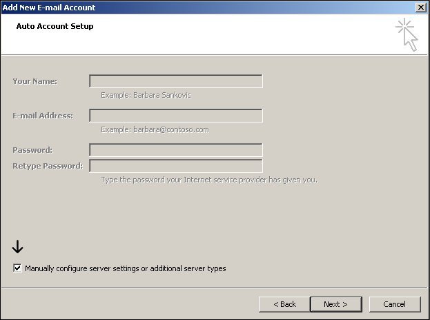Click the black downward arrow icon
Image resolution: width=430 pixels, height=320 pixels.
pos(17,246)
